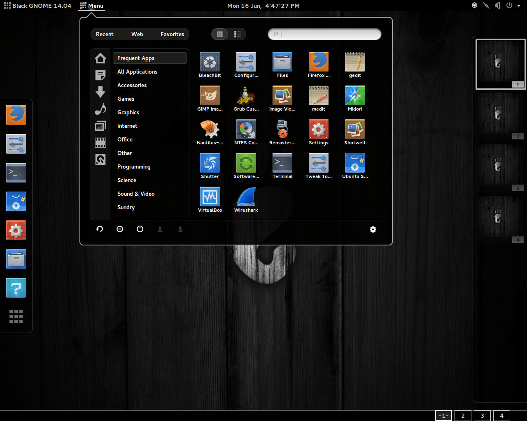This screenshot has height=421, width=527.
Task: Open the date and time clock menu
Action: pyautogui.click(x=263, y=6)
